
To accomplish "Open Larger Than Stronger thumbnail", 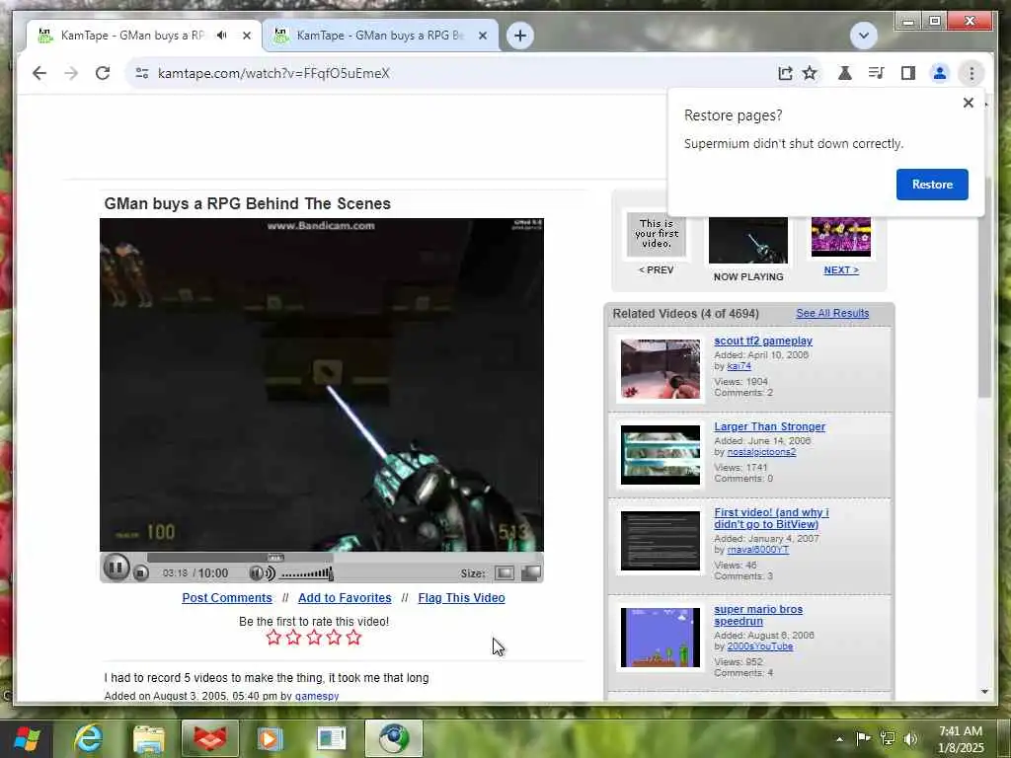I will pyautogui.click(x=661, y=455).
